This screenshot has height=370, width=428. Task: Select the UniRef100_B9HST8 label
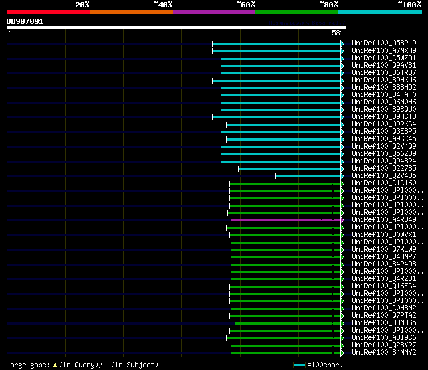tap(384, 116)
